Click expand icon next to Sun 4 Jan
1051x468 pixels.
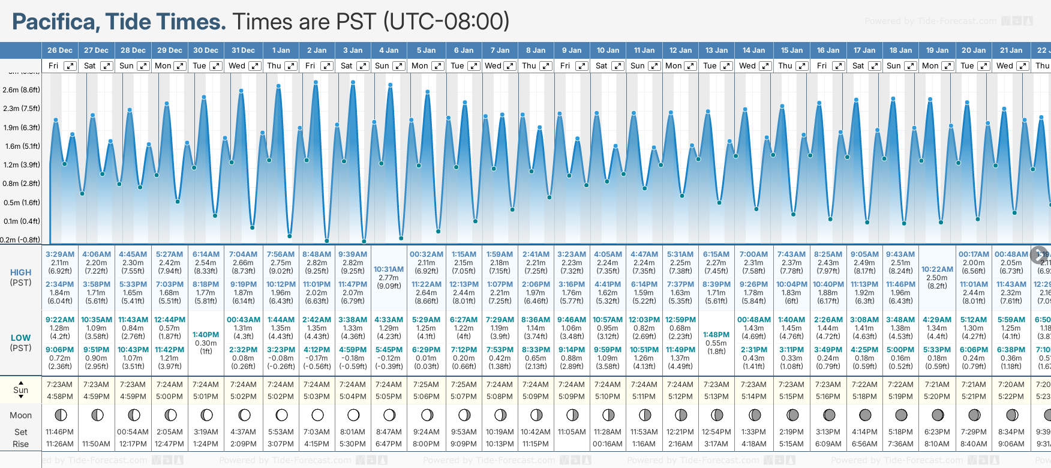[x=399, y=66]
